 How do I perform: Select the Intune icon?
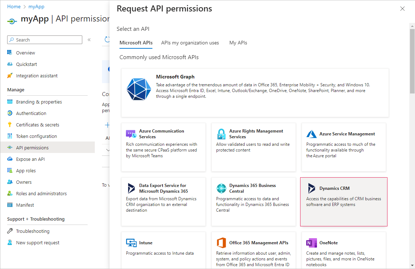pyautogui.click(x=131, y=243)
